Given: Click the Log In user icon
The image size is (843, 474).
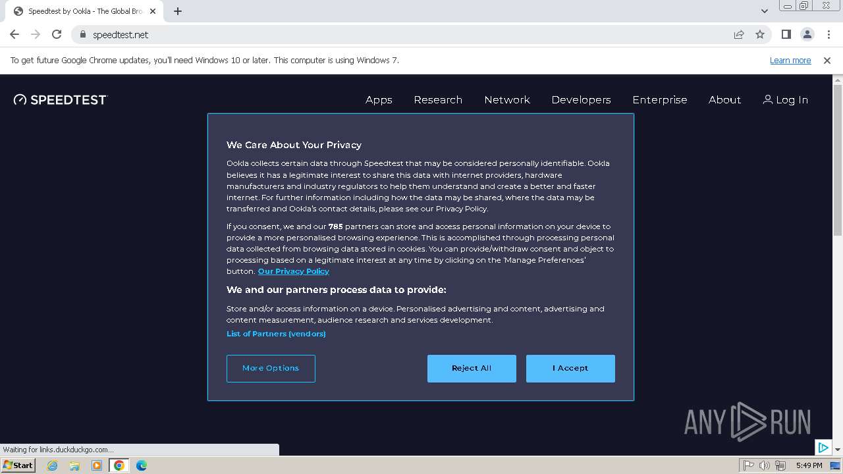Looking at the screenshot, I should pos(767,99).
